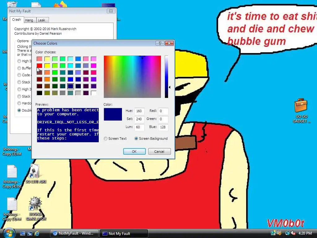The height and width of the screenshot is (238, 317).
Task: Confirm colors with the OK button
Action: pyautogui.click(x=134, y=151)
